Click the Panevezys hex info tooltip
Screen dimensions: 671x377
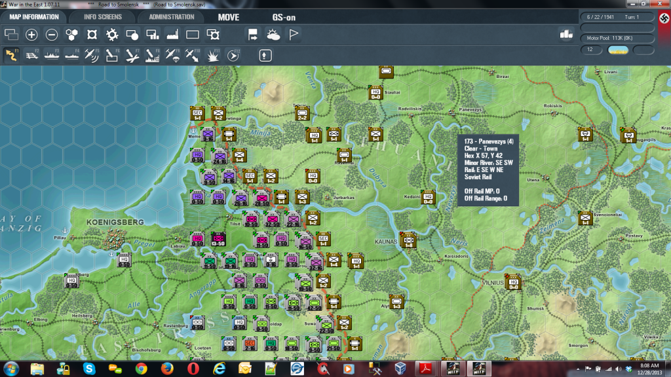coord(488,170)
